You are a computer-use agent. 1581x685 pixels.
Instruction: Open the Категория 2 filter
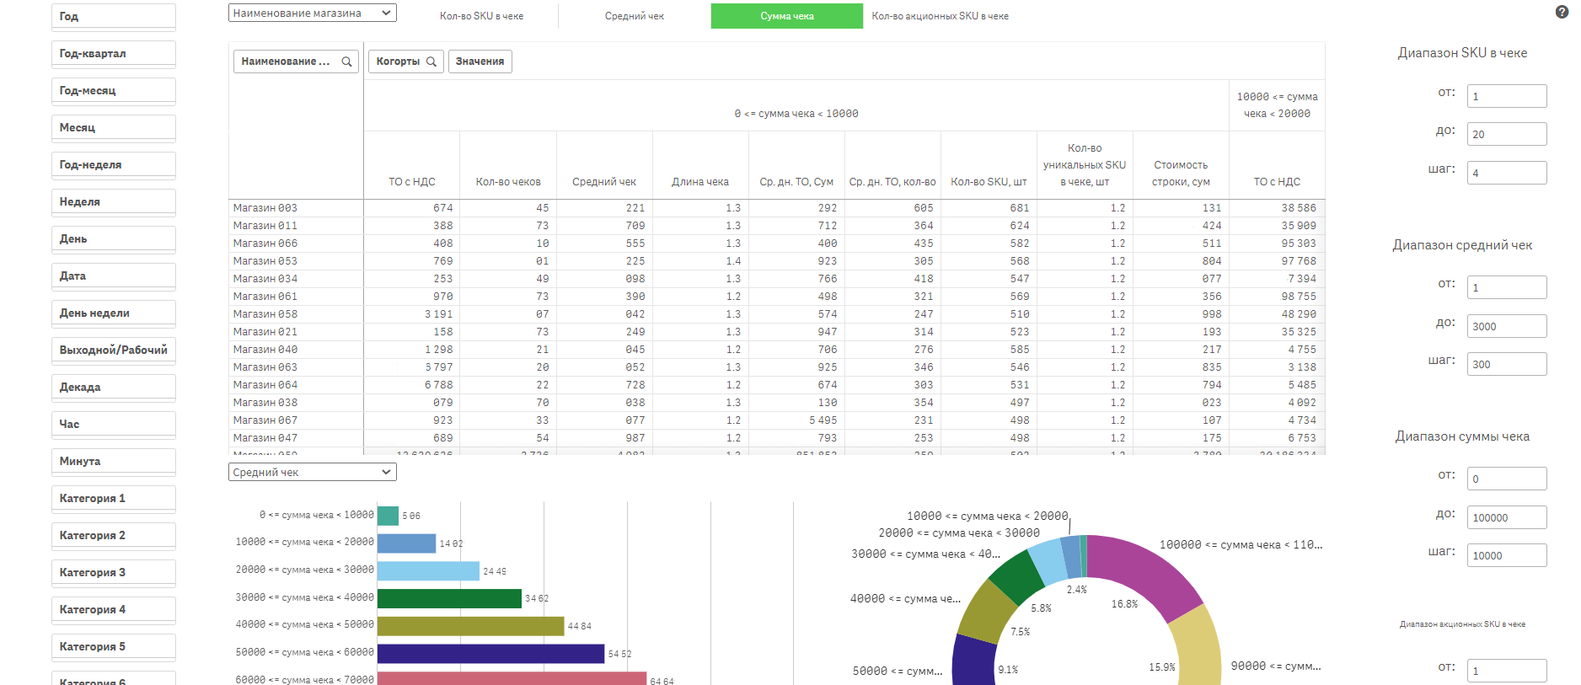click(x=114, y=536)
